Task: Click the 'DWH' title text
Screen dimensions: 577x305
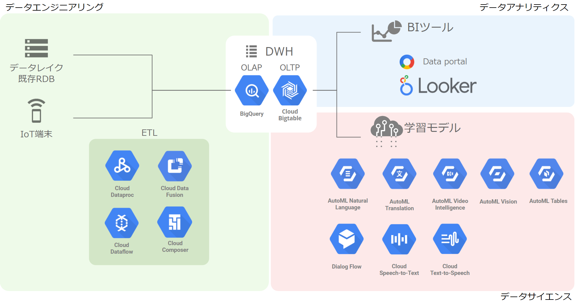Action: coord(279,52)
